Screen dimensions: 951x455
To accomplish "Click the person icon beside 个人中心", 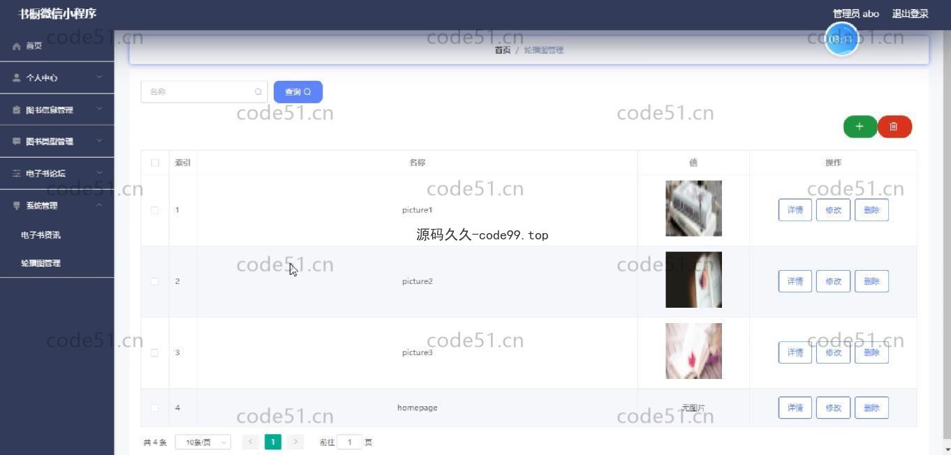I will click(x=17, y=77).
